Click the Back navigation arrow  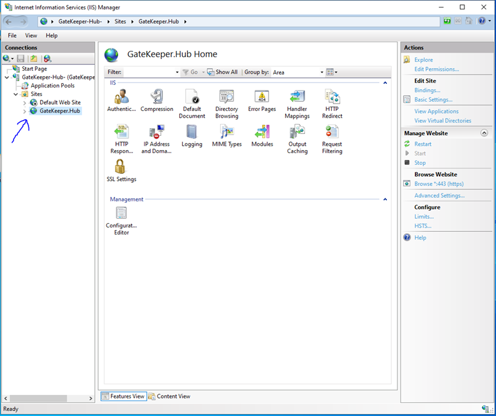(x=9, y=22)
